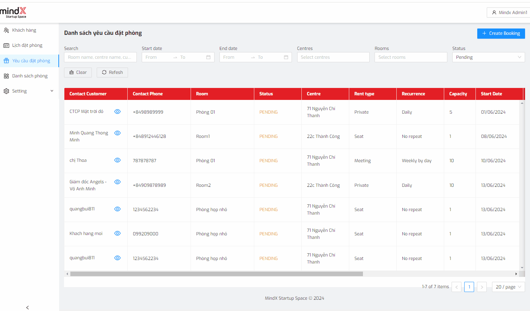
Task: Click the MindX Startup Space logo
Action: pyautogui.click(x=13, y=12)
